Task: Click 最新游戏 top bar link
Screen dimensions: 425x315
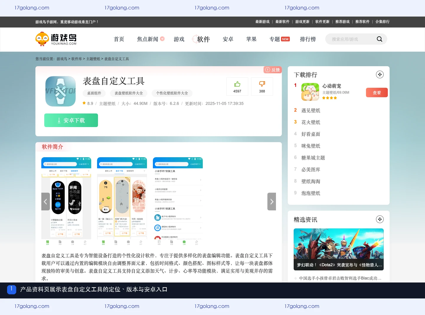Action: (262, 22)
